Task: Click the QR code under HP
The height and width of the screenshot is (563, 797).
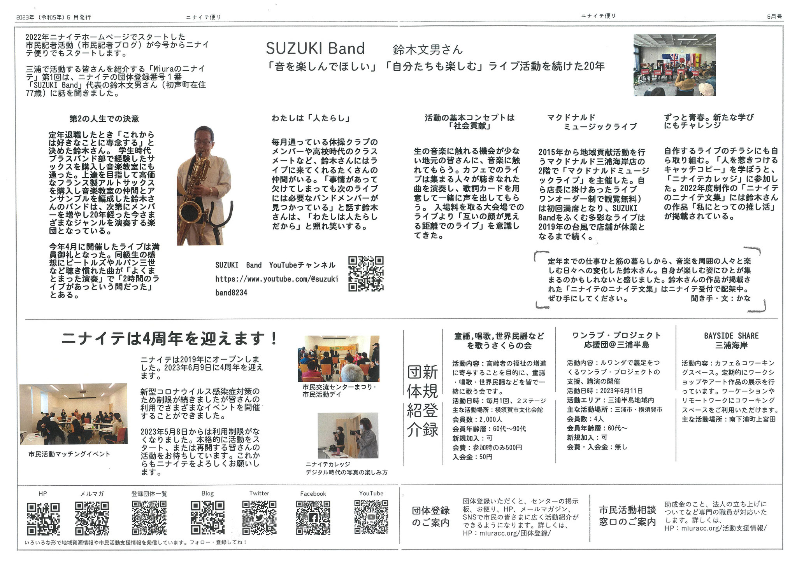Action: (43, 519)
